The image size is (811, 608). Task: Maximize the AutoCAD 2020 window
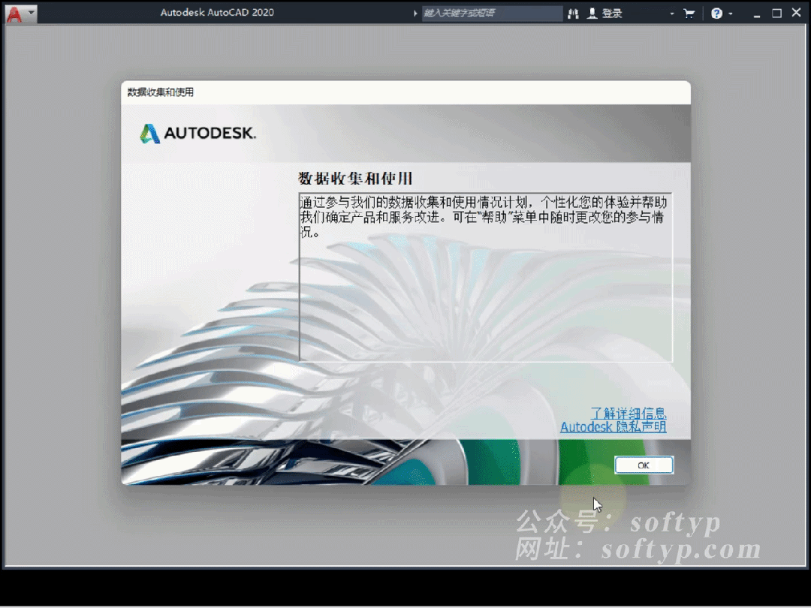click(777, 13)
